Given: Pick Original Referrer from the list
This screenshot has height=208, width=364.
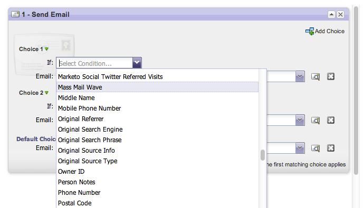Looking at the screenshot, I should click(157, 119).
